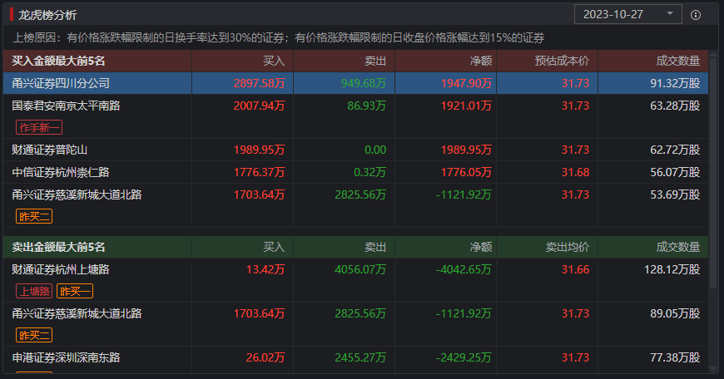Image resolution: width=724 pixels, height=379 pixels.
Task: Click the net value -2429.25万
Action: coord(464,357)
